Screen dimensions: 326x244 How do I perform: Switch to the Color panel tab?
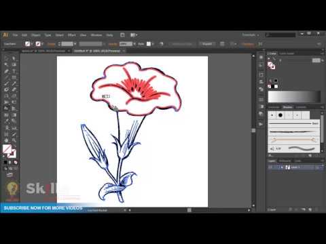point(272,54)
